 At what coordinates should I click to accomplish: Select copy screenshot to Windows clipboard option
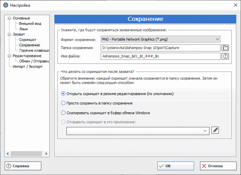pos(63,113)
